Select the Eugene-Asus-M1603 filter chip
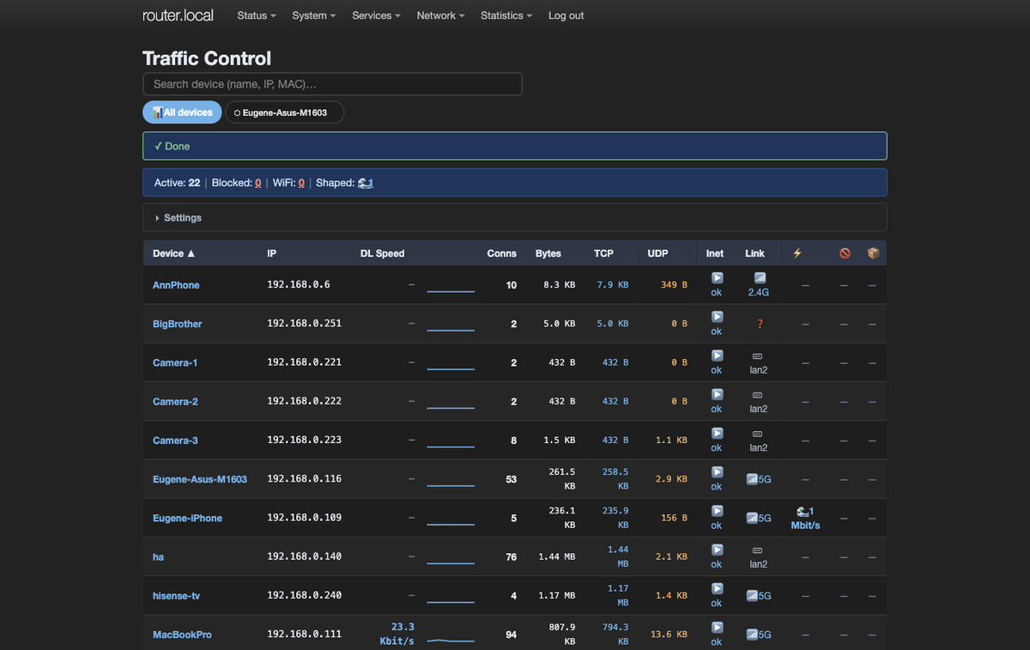The height and width of the screenshot is (650, 1030). [x=284, y=112]
